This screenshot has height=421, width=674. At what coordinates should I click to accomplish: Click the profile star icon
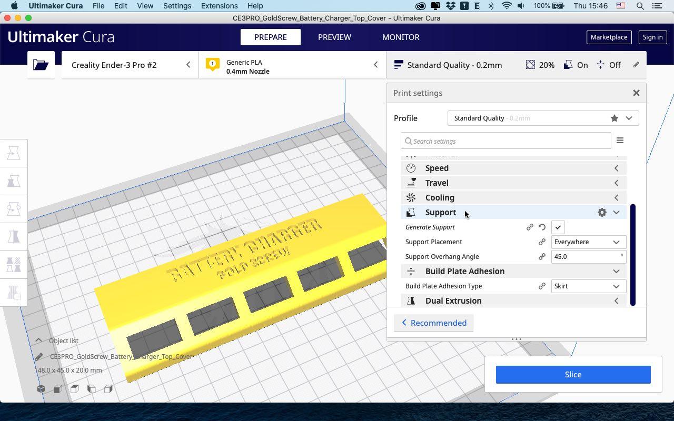614,118
